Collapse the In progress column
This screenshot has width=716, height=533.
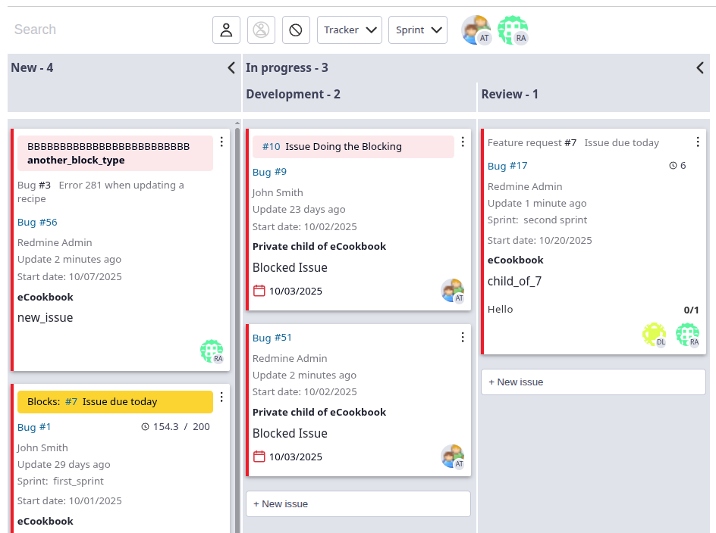[700, 68]
